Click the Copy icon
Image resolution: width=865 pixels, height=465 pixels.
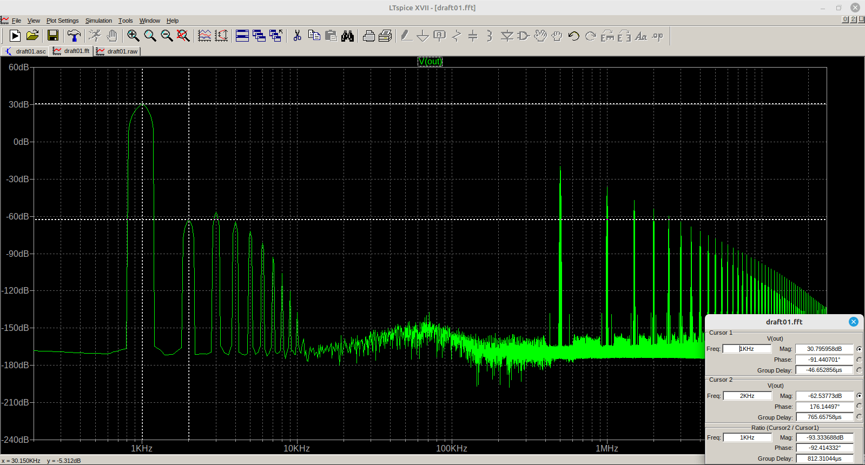click(x=314, y=36)
